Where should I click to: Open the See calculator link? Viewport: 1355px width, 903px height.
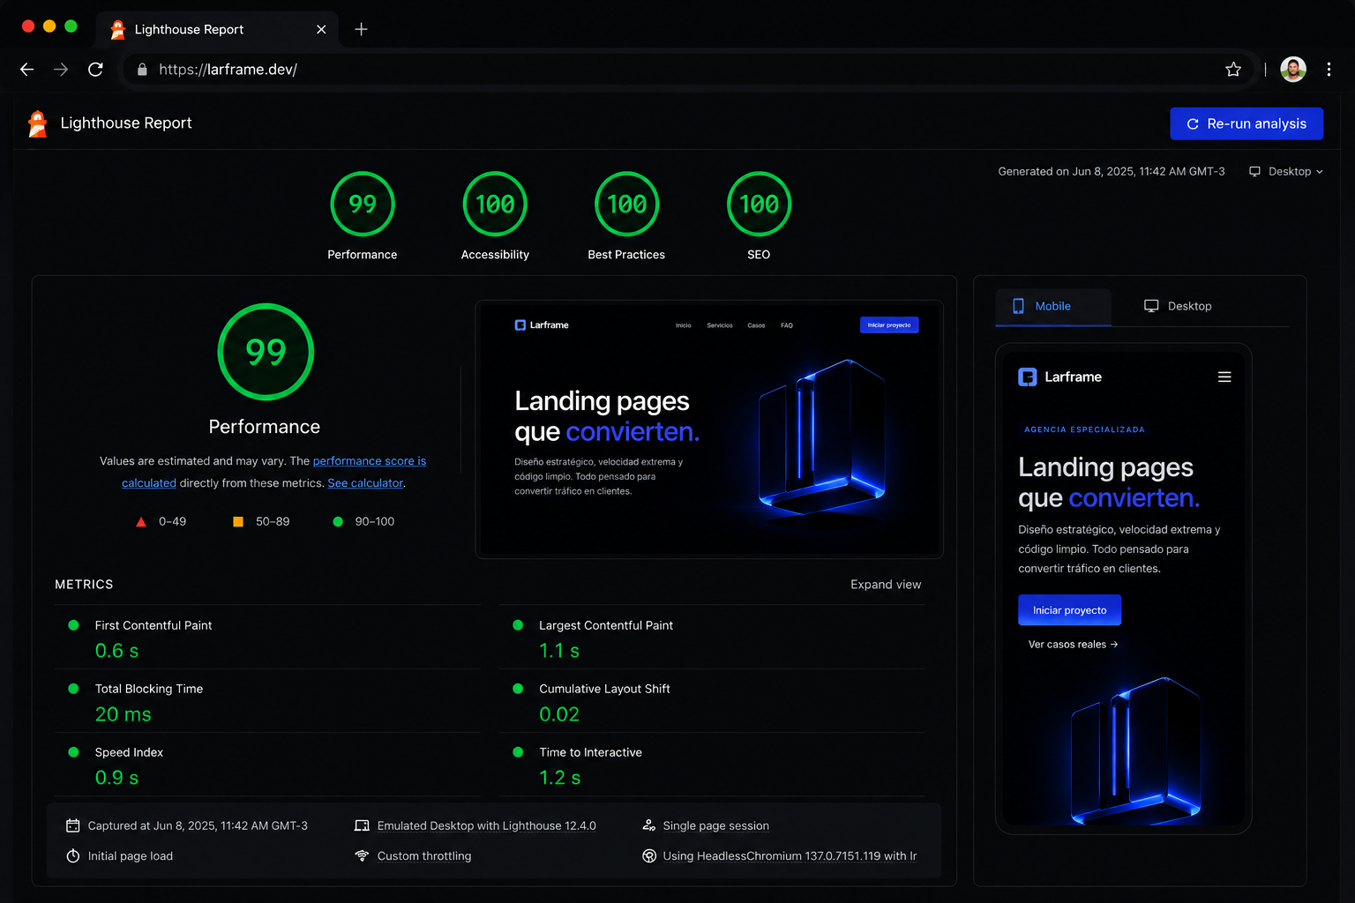(x=365, y=483)
